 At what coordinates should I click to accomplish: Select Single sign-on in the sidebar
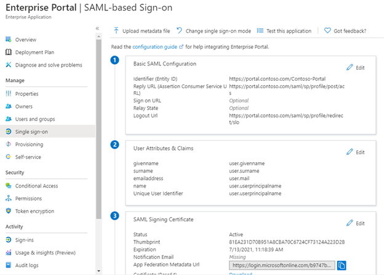pyautogui.click(x=31, y=132)
